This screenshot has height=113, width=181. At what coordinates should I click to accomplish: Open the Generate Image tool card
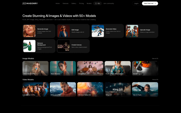pos(39,31)
